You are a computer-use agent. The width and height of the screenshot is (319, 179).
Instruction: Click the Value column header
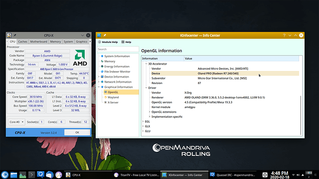[x=241, y=59]
